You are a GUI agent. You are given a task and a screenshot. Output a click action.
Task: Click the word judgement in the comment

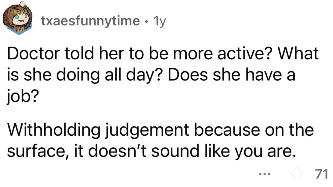point(147,131)
